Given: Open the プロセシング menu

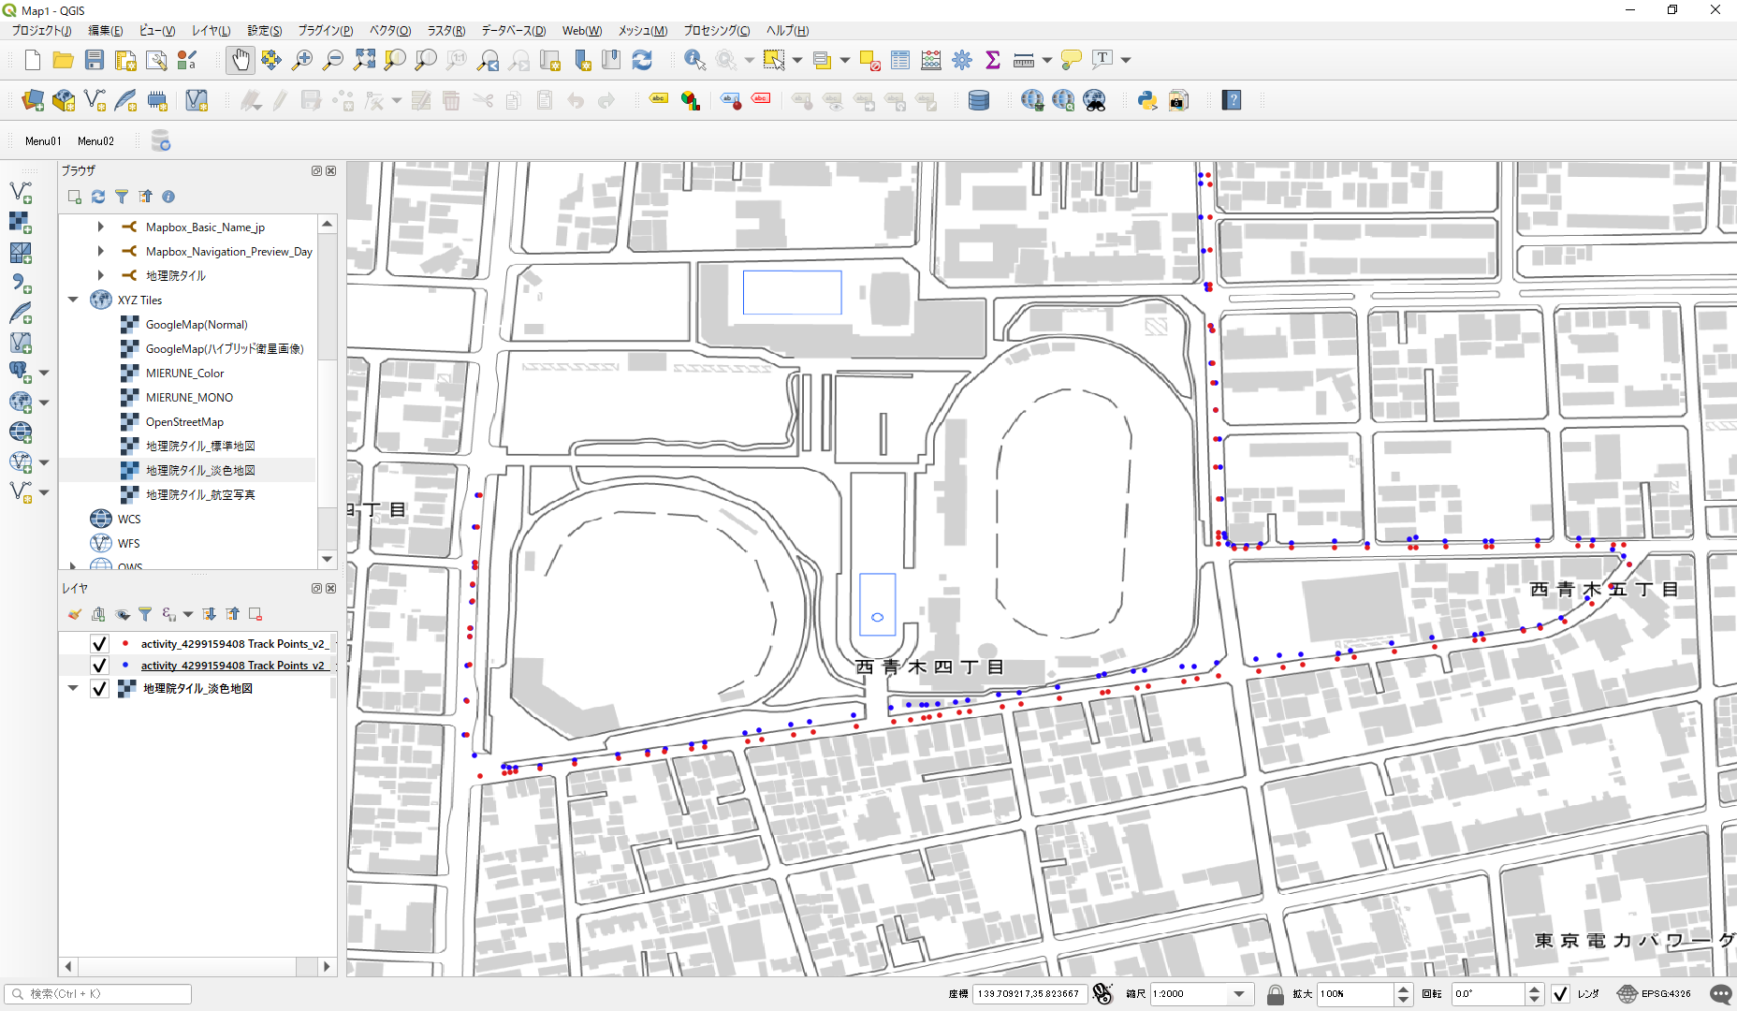Looking at the screenshot, I should [716, 31].
